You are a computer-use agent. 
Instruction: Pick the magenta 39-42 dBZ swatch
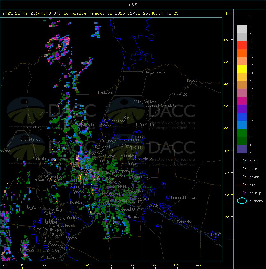coord(242,101)
